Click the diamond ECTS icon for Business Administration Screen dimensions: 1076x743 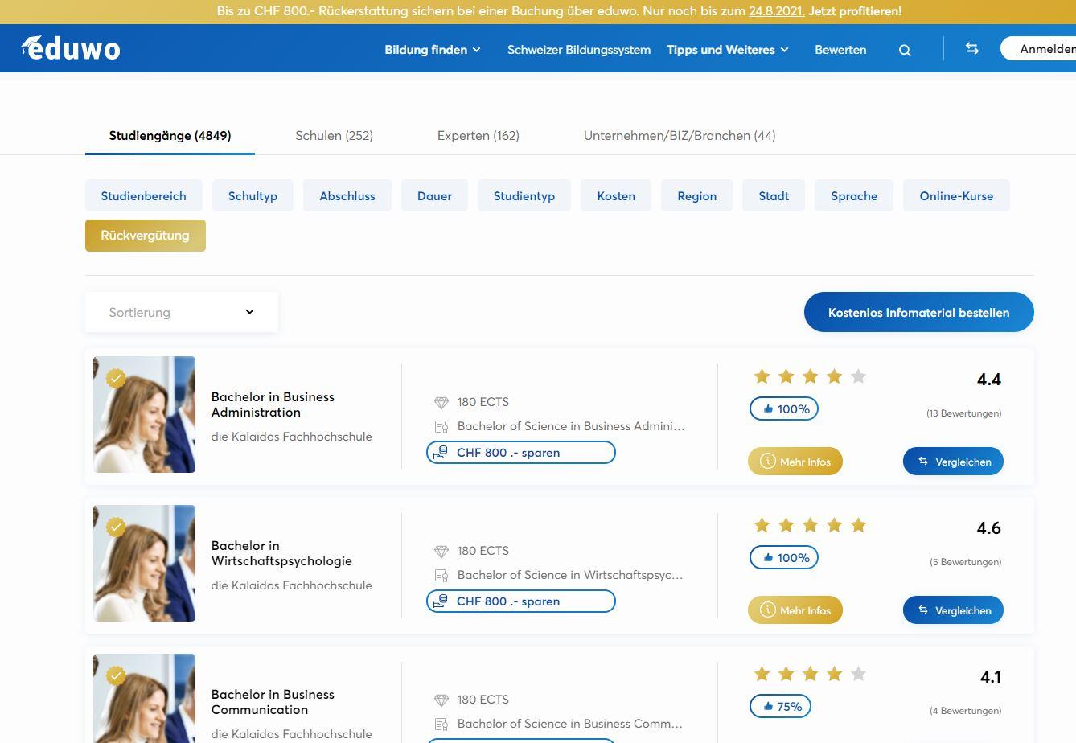pyautogui.click(x=441, y=403)
